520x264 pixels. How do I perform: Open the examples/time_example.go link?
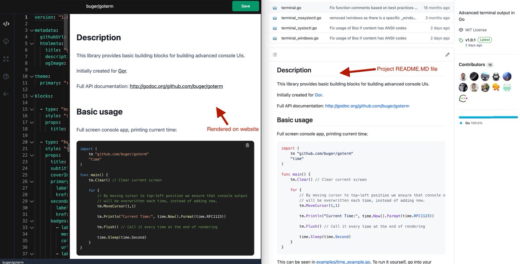click(343, 262)
